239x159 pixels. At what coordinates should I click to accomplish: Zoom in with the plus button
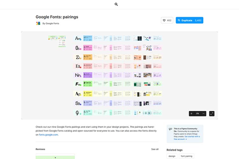(x=192, y=114)
